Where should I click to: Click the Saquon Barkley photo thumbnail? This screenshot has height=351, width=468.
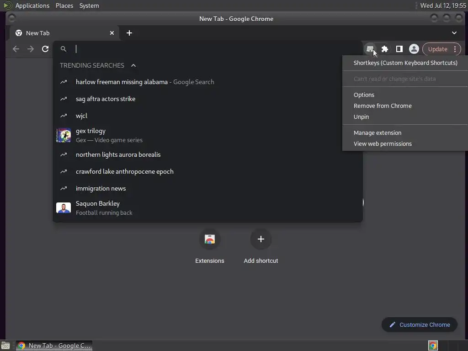[64, 208]
